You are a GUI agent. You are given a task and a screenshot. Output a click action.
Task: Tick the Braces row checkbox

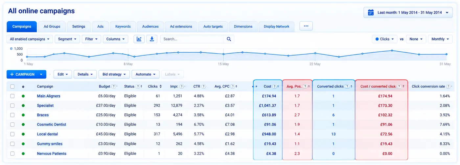12,115
